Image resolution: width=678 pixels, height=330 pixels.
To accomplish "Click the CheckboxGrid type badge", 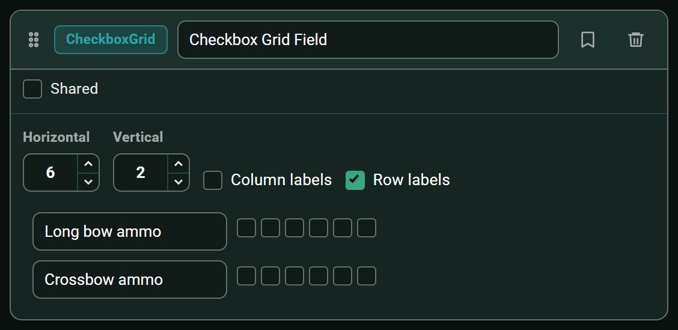I will [x=111, y=39].
